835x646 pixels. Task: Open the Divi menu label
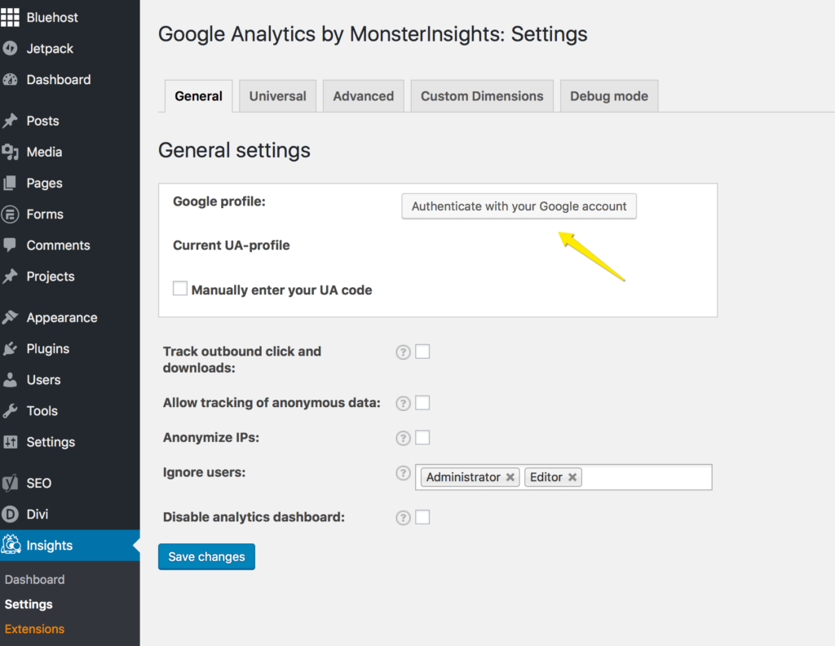pyautogui.click(x=38, y=514)
